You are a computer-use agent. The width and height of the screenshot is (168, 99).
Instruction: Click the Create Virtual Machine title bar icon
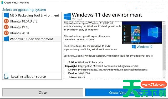(x=2, y=2)
